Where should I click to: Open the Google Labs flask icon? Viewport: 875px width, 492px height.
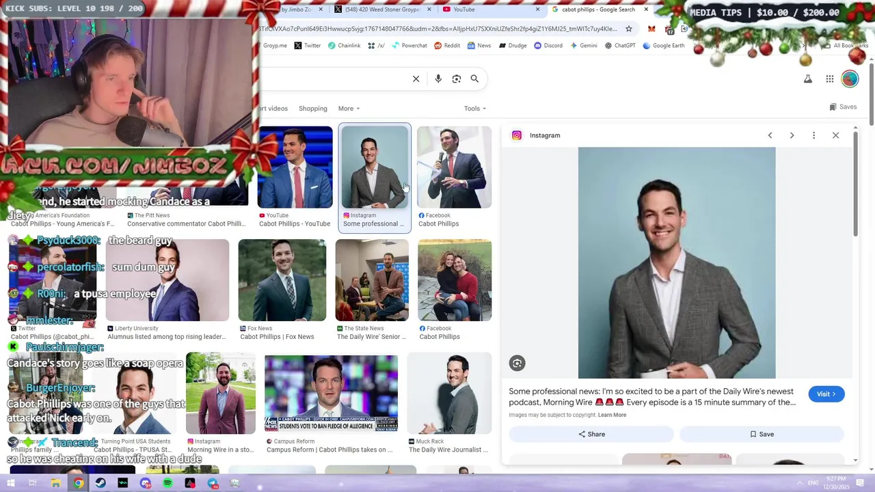tap(808, 79)
